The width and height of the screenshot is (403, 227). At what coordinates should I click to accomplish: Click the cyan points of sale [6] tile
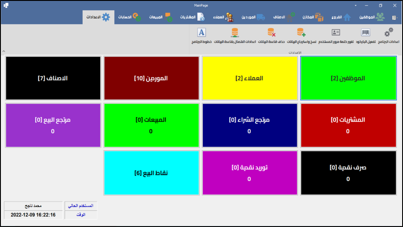point(151,173)
